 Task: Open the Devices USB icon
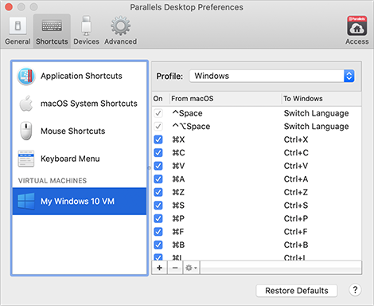tap(86, 25)
